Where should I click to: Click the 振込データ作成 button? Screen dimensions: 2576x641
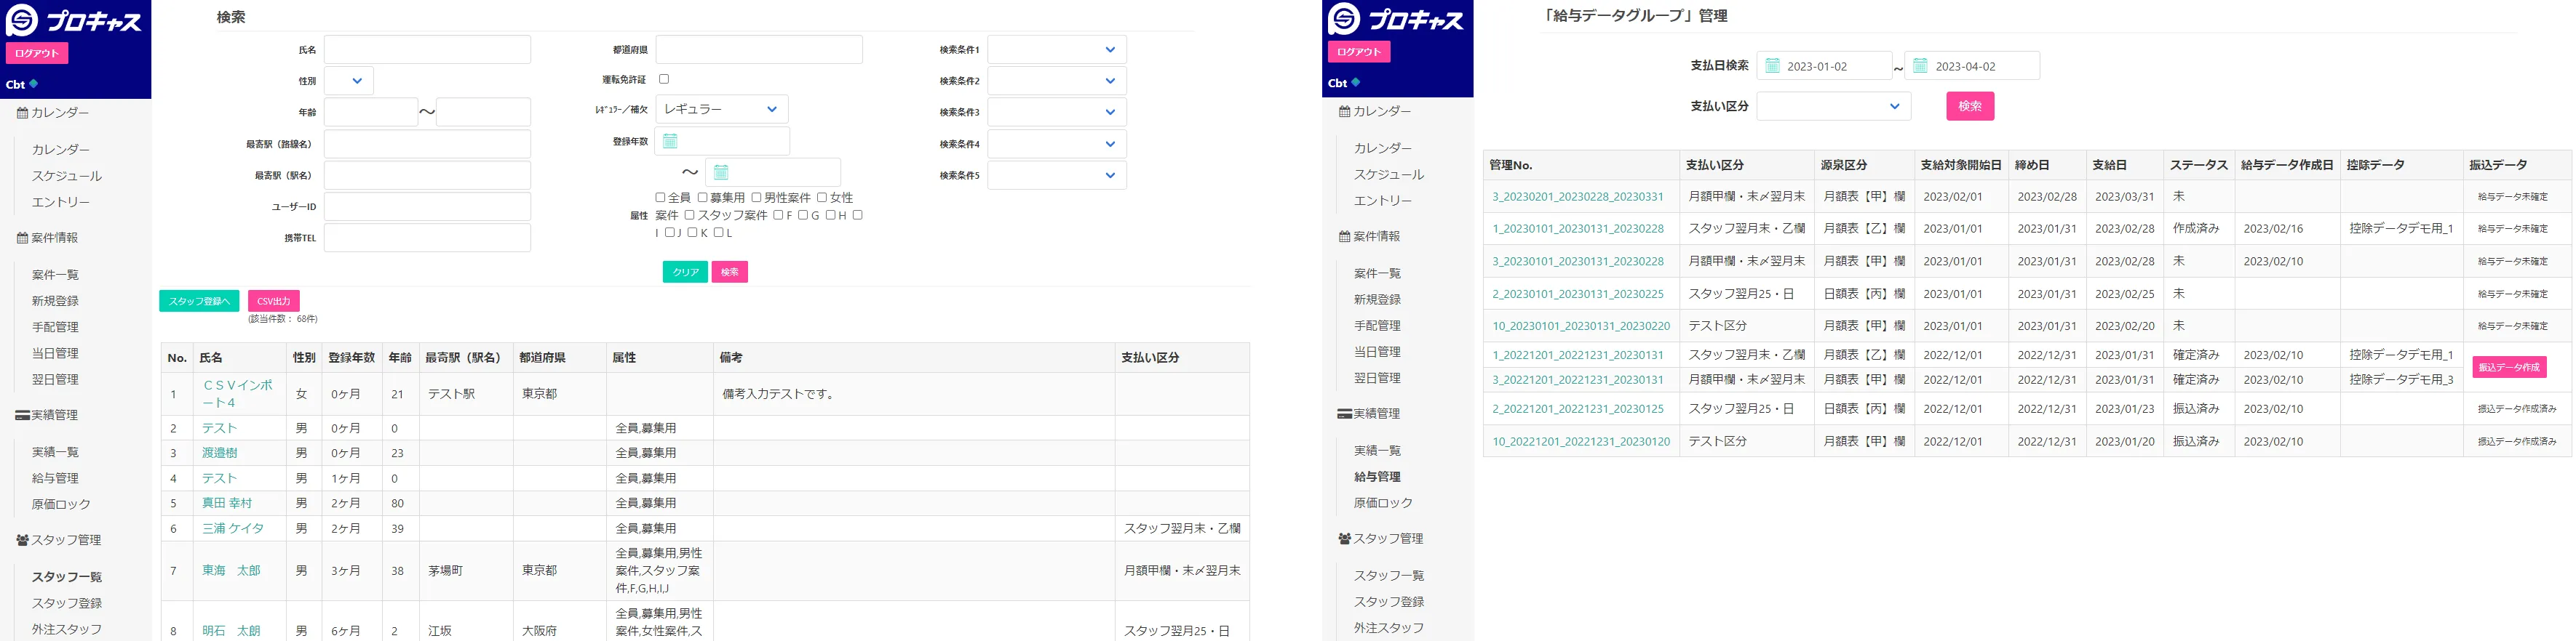(2508, 368)
